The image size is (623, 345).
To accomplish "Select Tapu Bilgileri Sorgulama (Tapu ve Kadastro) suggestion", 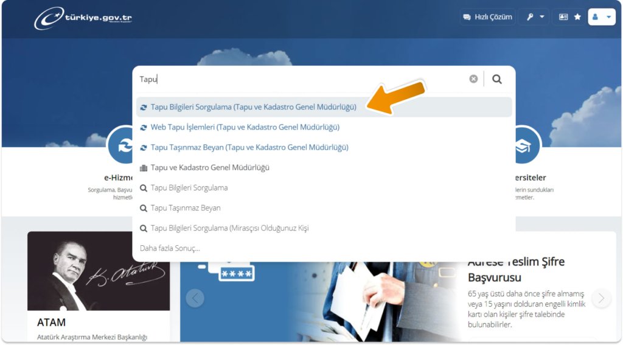I will pyautogui.click(x=324, y=107).
